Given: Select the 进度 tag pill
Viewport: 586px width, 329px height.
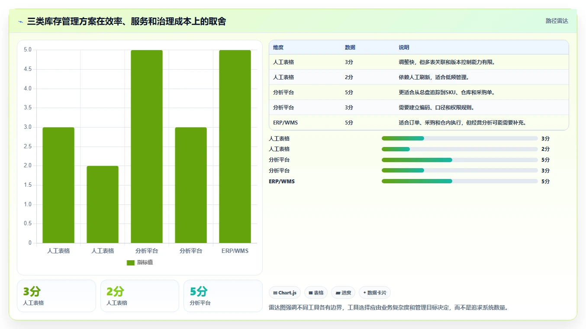Looking at the screenshot, I should point(343,293).
